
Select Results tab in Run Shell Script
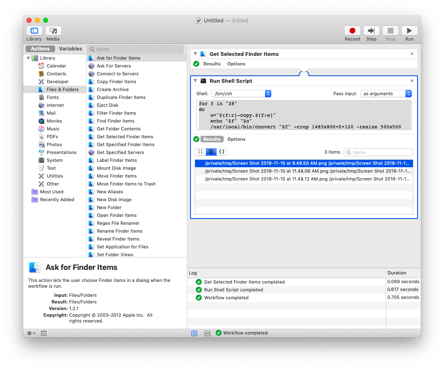click(x=212, y=139)
